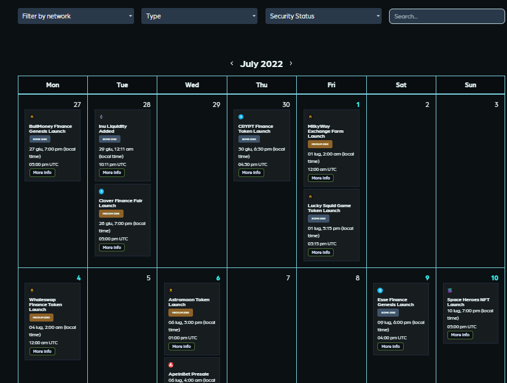Screen dimensions: 507x383
Task: Click the 'July 2022' month heading
Action: 261,64
